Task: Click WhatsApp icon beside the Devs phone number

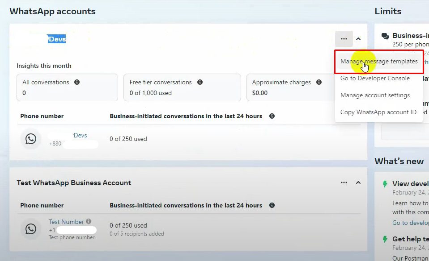Action: coord(31,139)
